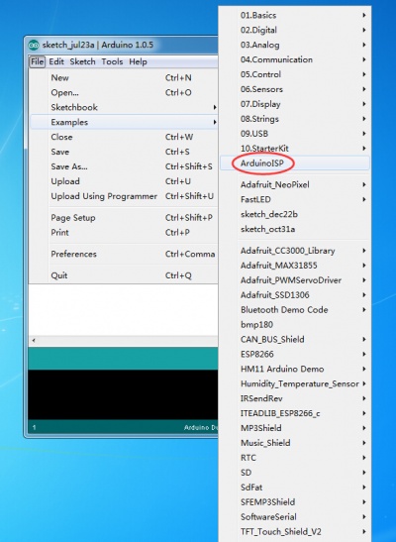Open the bmp180 example

click(295, 325)
